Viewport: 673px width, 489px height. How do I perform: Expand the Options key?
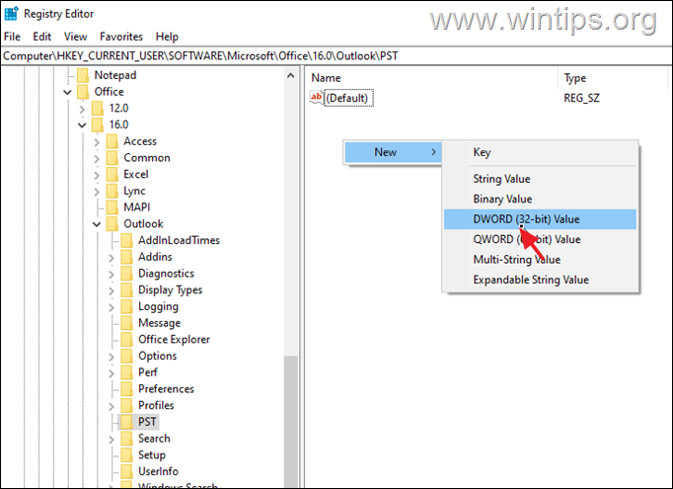click(x=112, y=357)
